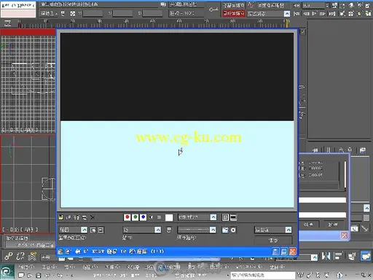Print the rendered image

(x=85, y=217)
